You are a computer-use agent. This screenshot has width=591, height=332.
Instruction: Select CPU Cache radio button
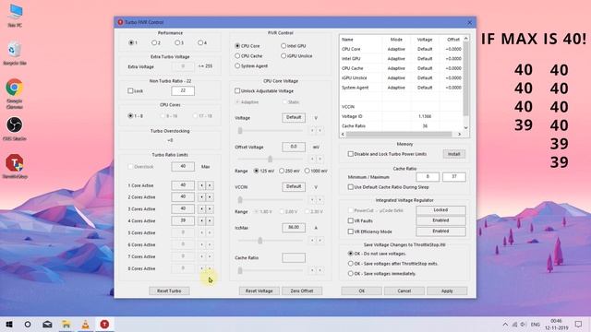coord(237,55)
